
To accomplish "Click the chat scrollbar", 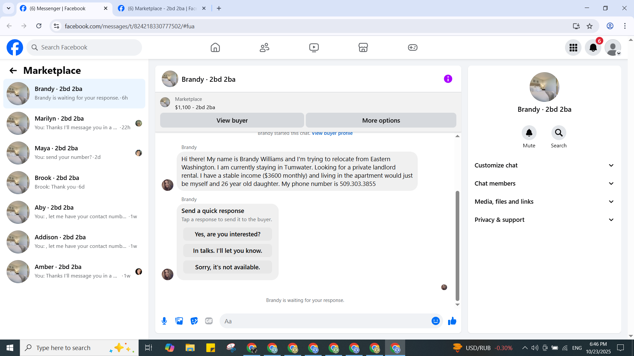I will pos(457,246).
